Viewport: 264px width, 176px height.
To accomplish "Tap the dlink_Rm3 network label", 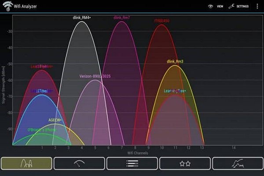I will [x=175, y=61].
